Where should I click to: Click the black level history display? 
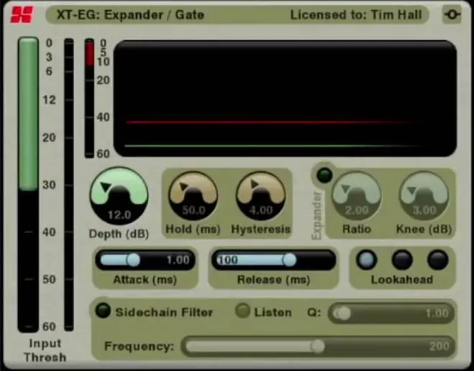click(x=285, y=99)
